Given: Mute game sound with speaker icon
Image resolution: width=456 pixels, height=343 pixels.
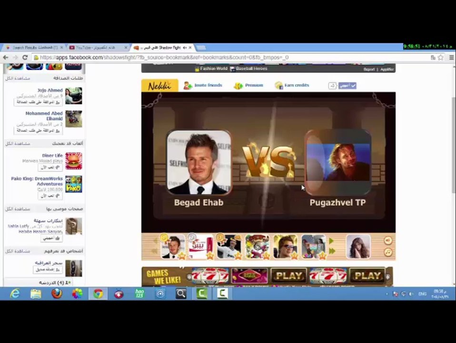Looking at the screenshot, I should 388,241.
